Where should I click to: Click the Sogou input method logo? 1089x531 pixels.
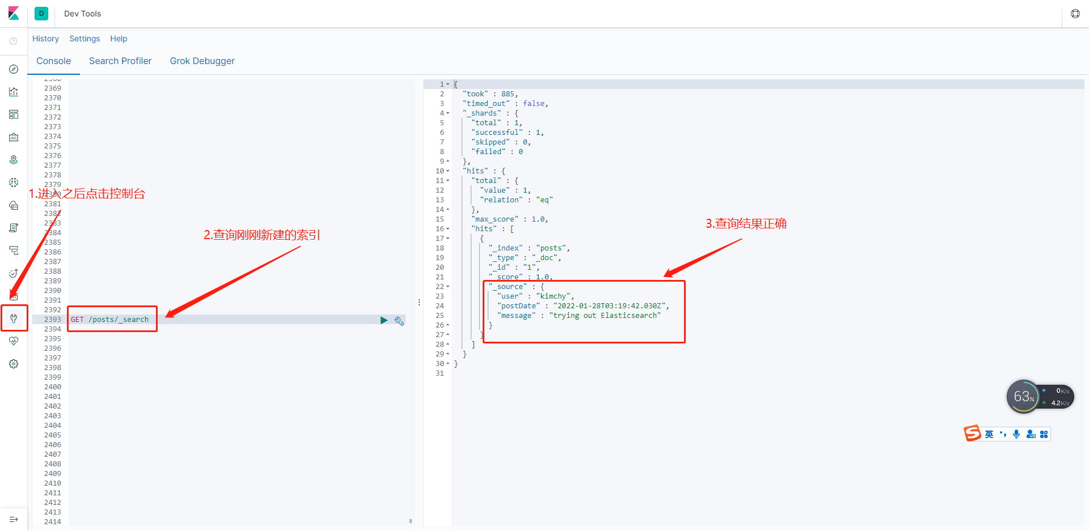[x=972, y=433]
